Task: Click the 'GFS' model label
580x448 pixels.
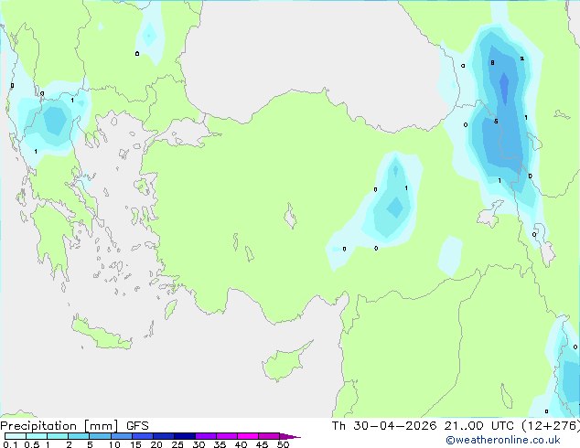Action: click(x=137, y=426)
